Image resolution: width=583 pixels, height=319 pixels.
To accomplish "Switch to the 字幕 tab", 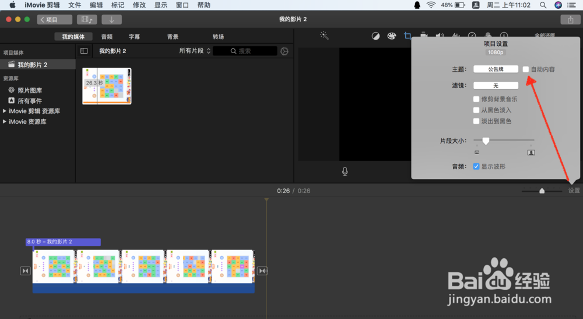I will click(x=134, y=36).
